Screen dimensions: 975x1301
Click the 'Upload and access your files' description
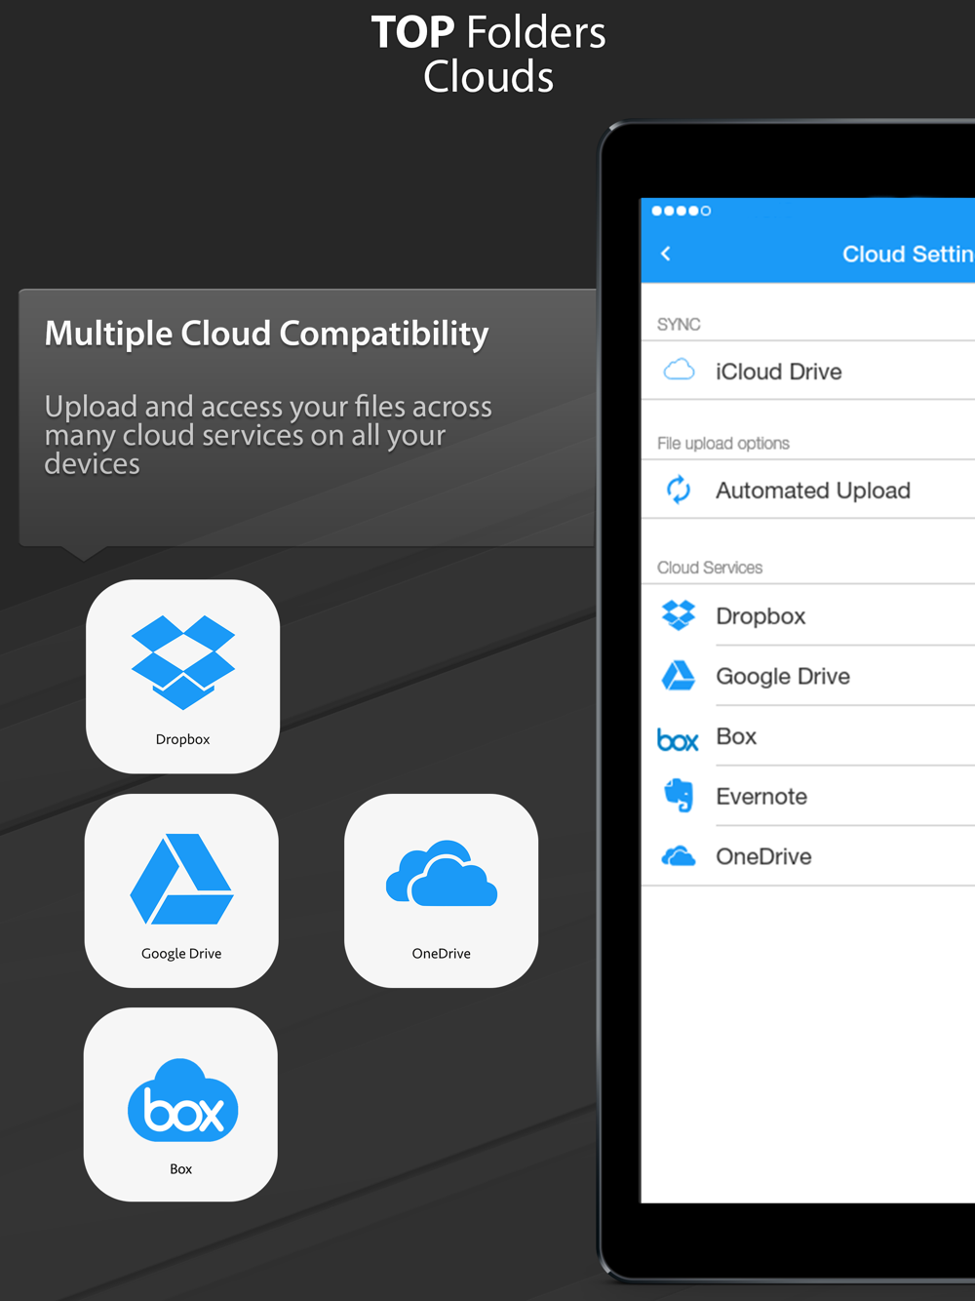pyautogui.click(x=268, y=434)
